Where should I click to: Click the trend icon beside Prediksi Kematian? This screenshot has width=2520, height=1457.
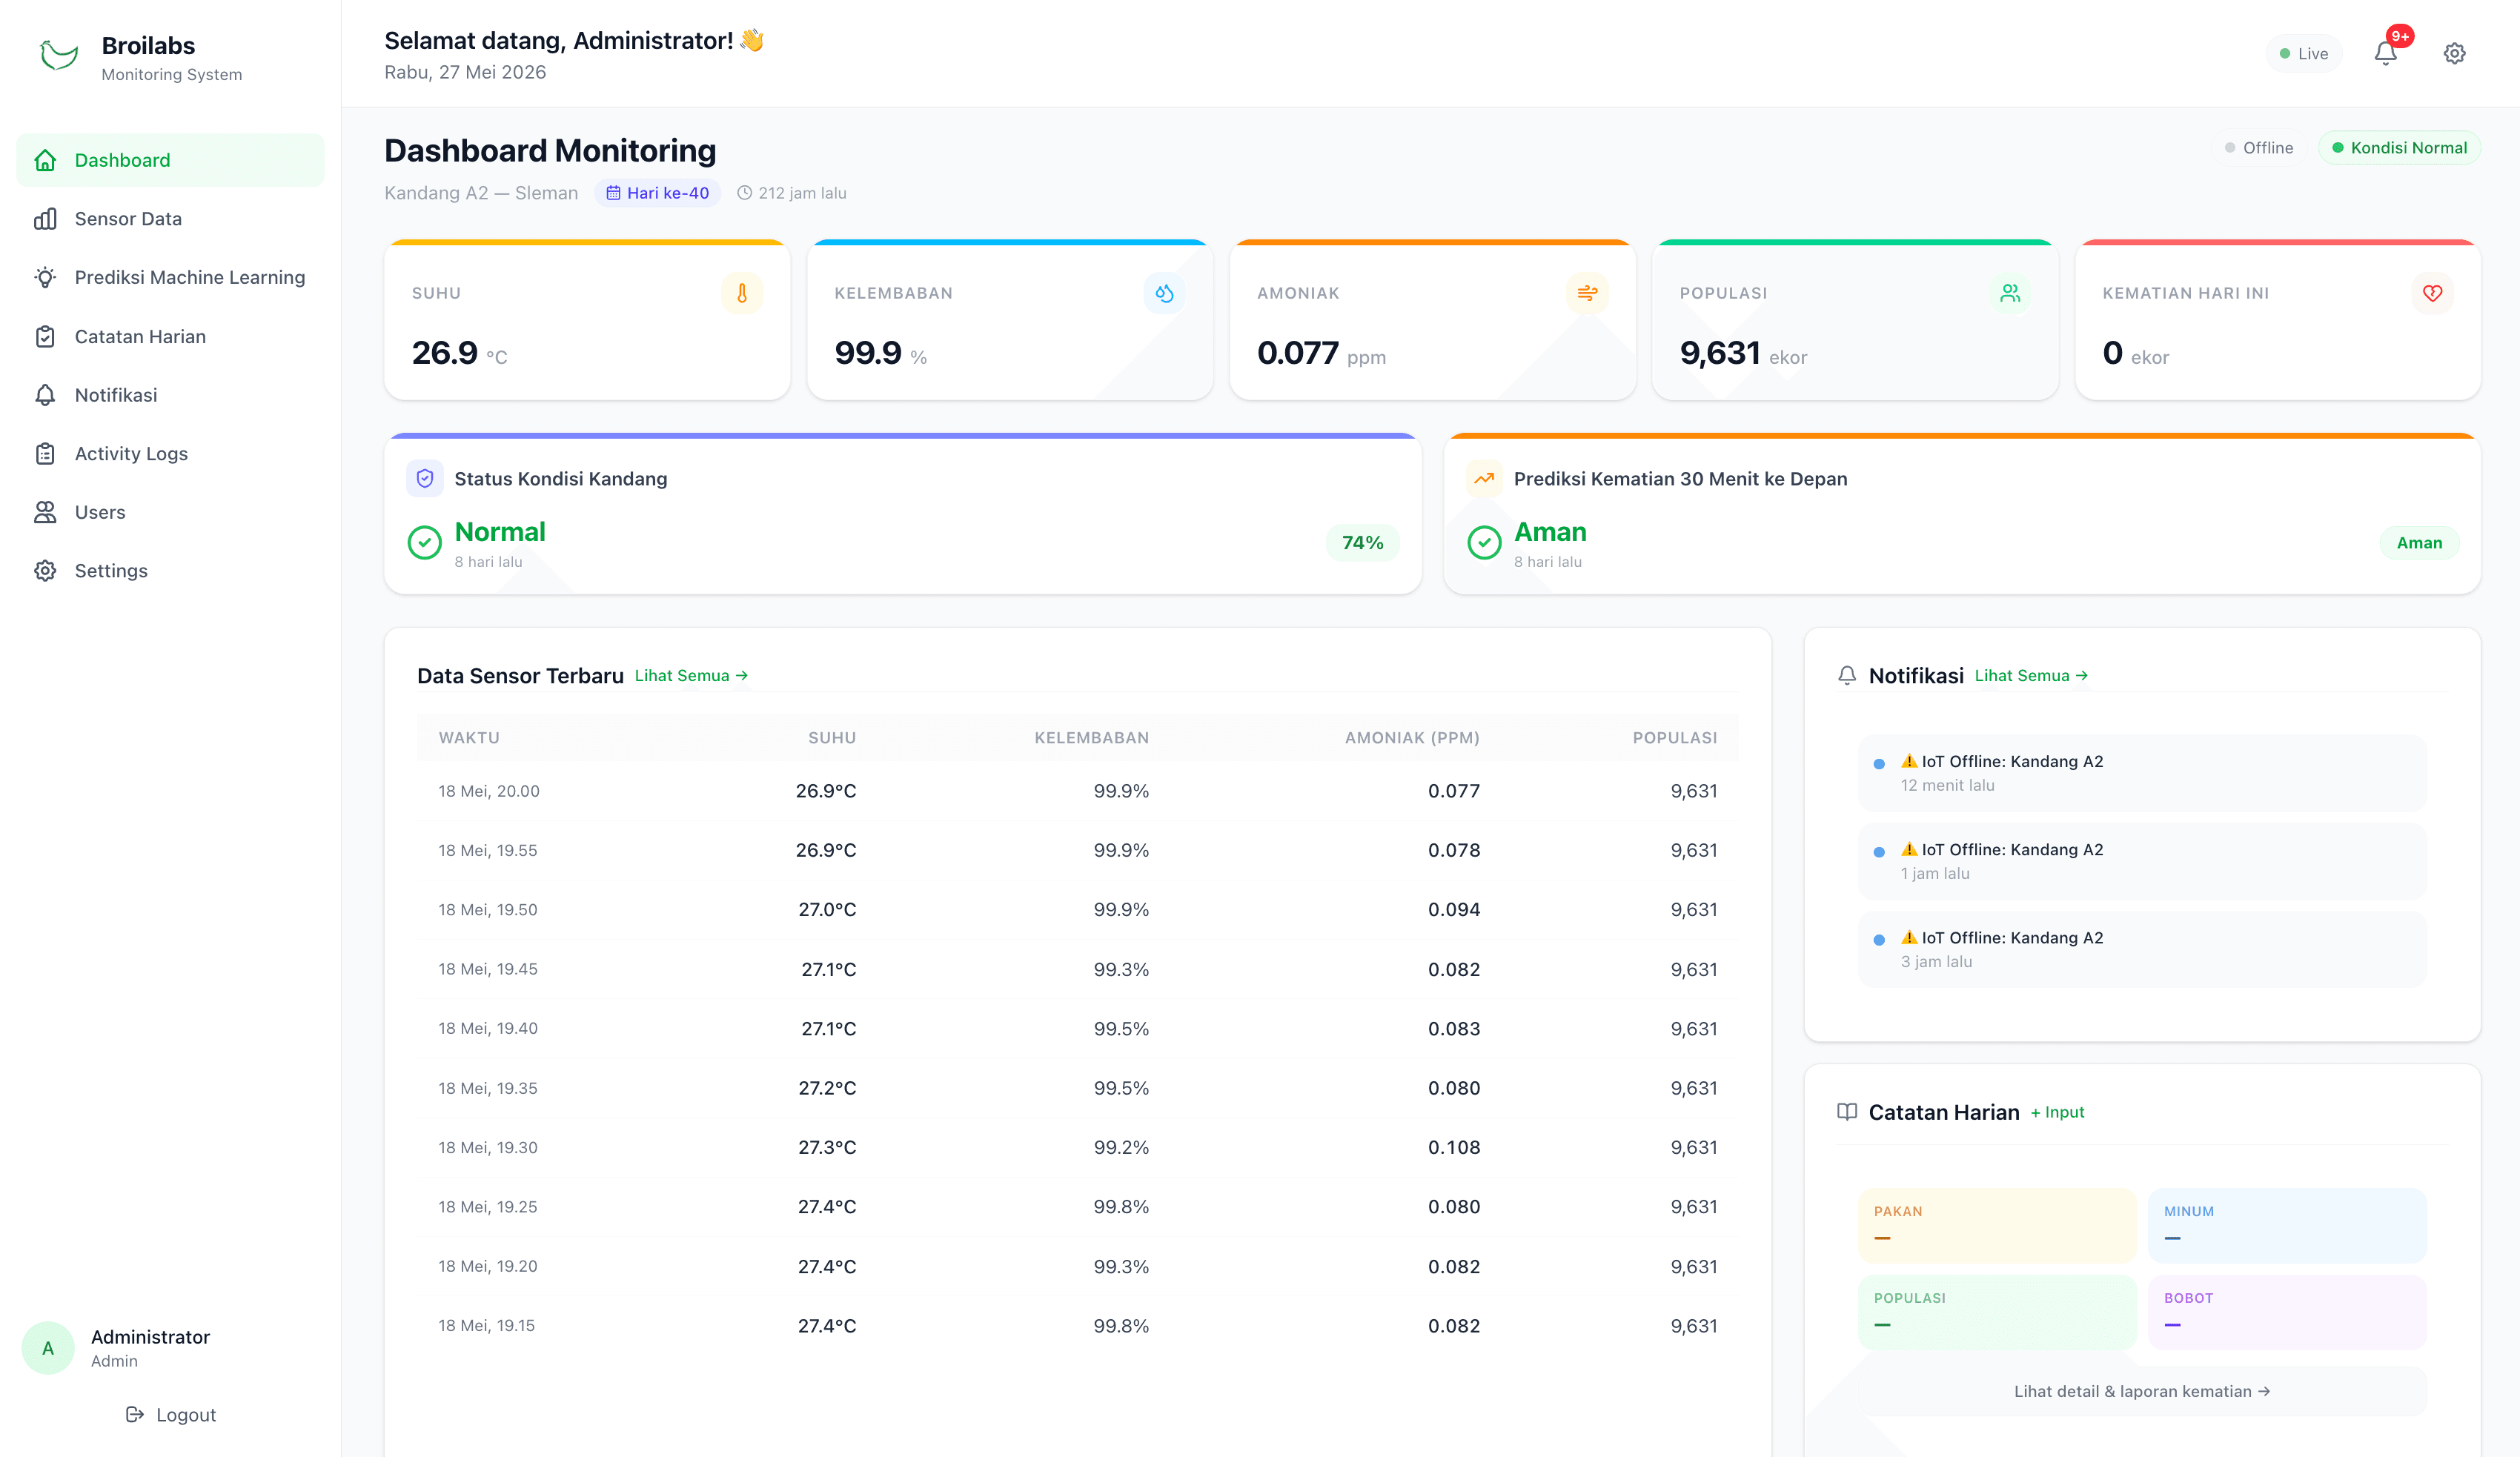coord(1484,478)
